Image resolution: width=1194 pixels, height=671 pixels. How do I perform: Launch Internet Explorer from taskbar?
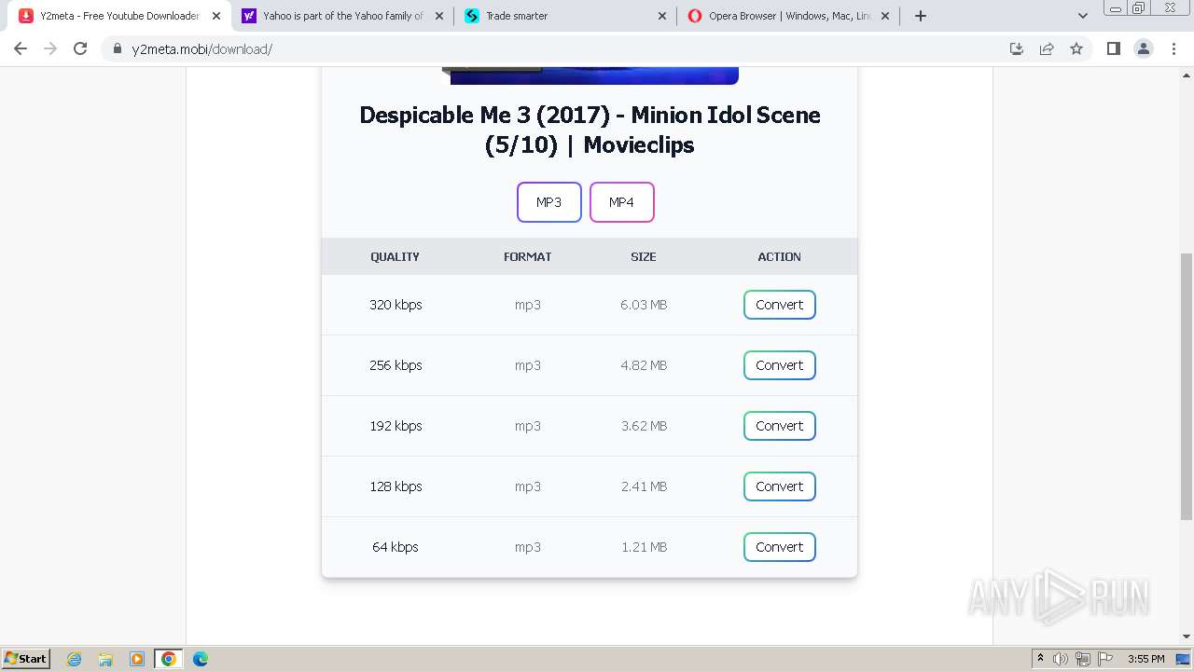[75, 659]
